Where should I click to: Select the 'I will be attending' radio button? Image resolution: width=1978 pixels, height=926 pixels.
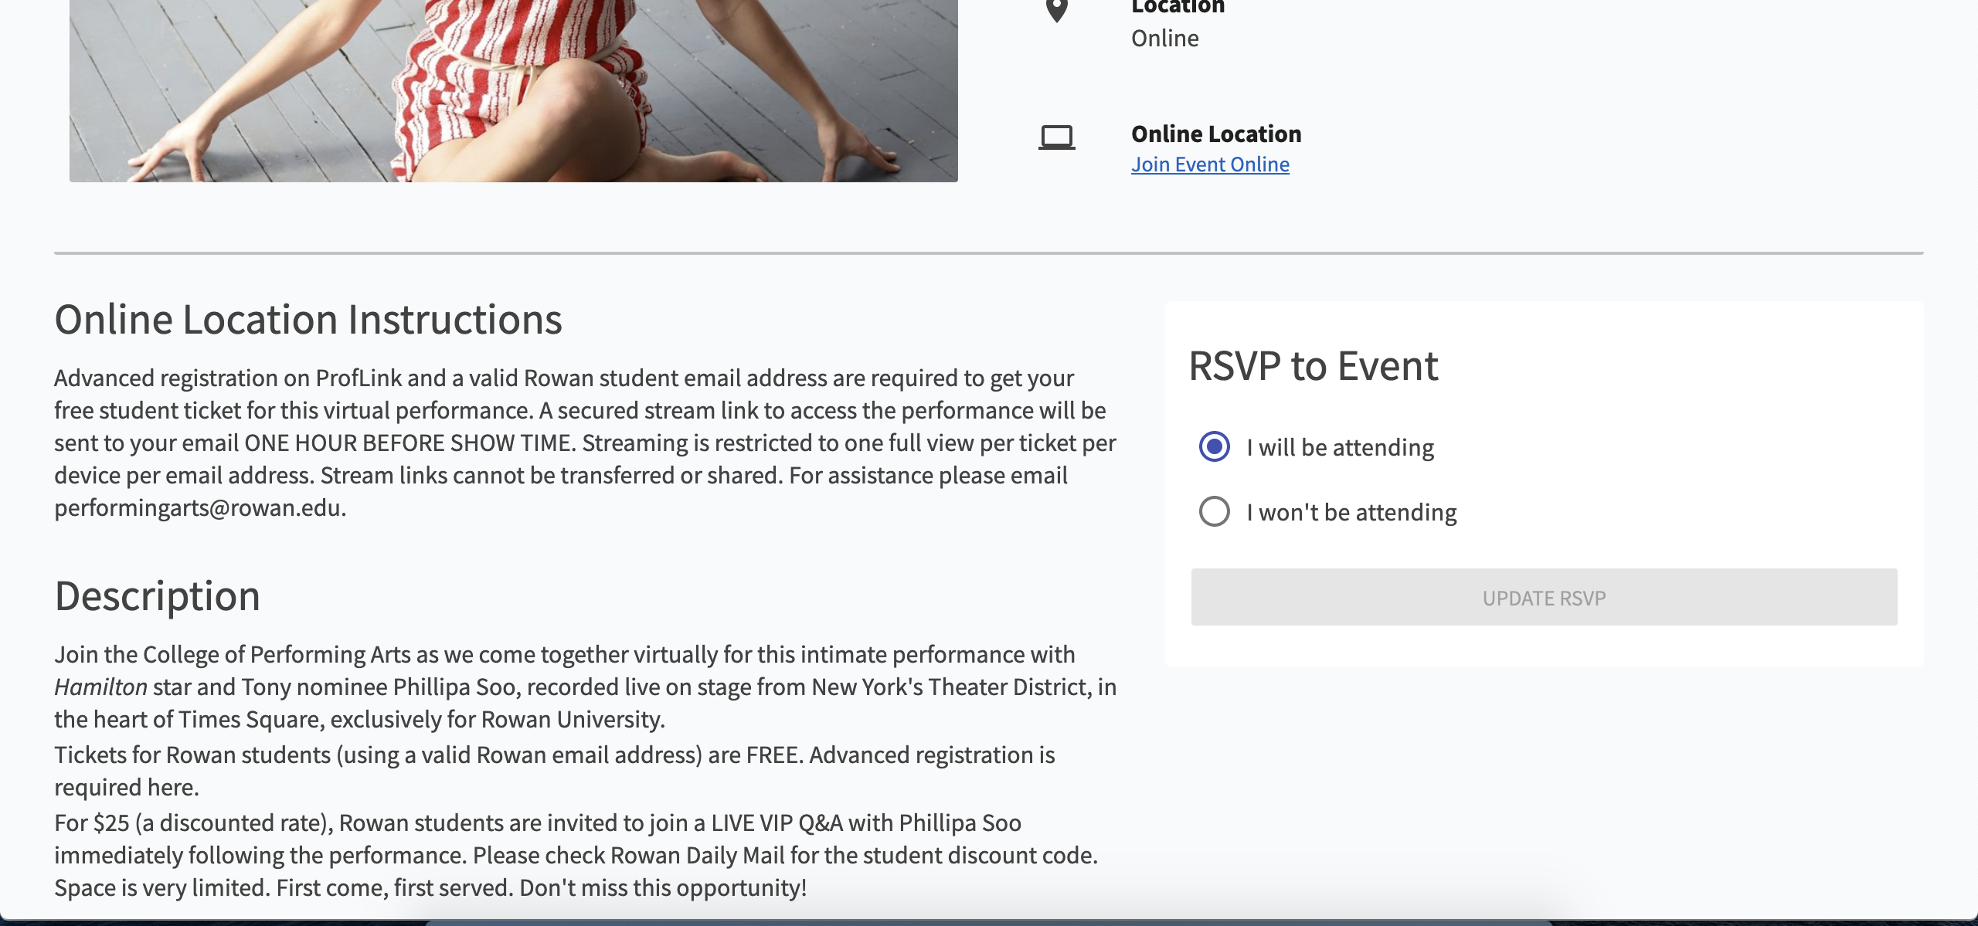(x=1214, y=446)
